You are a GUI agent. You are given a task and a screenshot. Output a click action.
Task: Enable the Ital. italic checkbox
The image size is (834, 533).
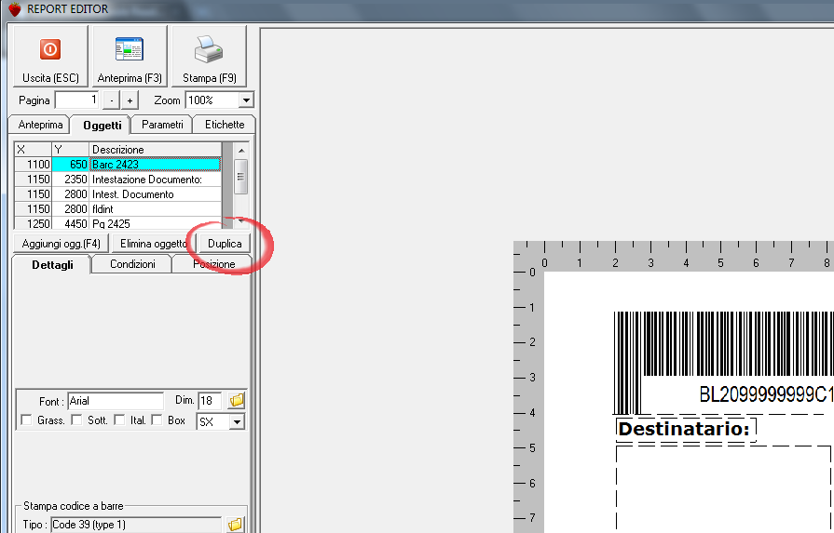click(119, 420)
